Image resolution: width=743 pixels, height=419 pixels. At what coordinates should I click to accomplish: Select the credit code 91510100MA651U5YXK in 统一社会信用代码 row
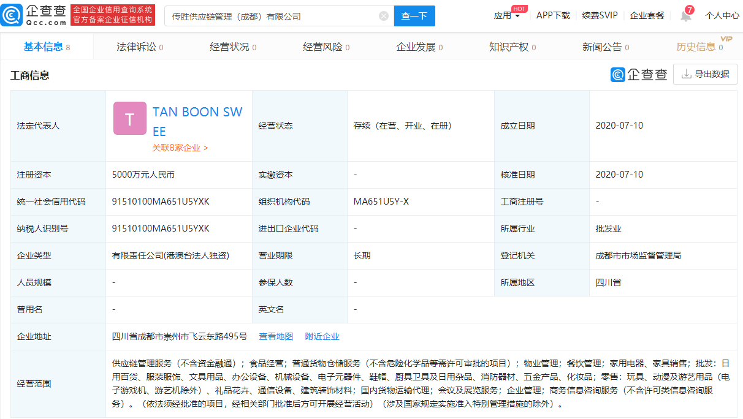click(161, 202)
